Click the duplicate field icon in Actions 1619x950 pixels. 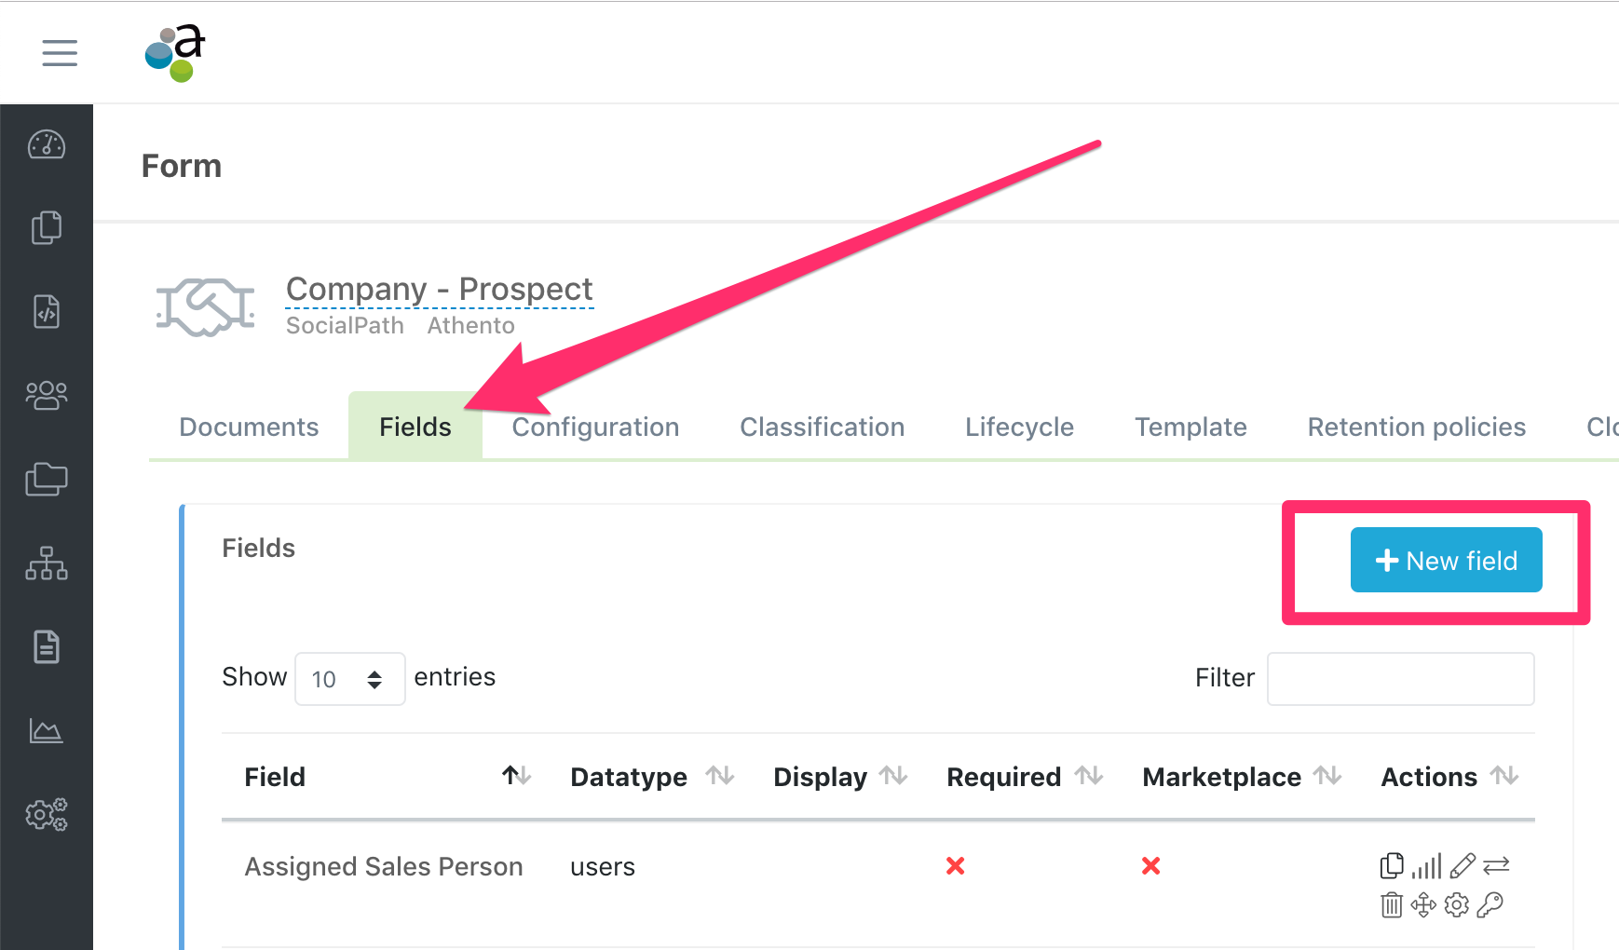(1392, 866)
